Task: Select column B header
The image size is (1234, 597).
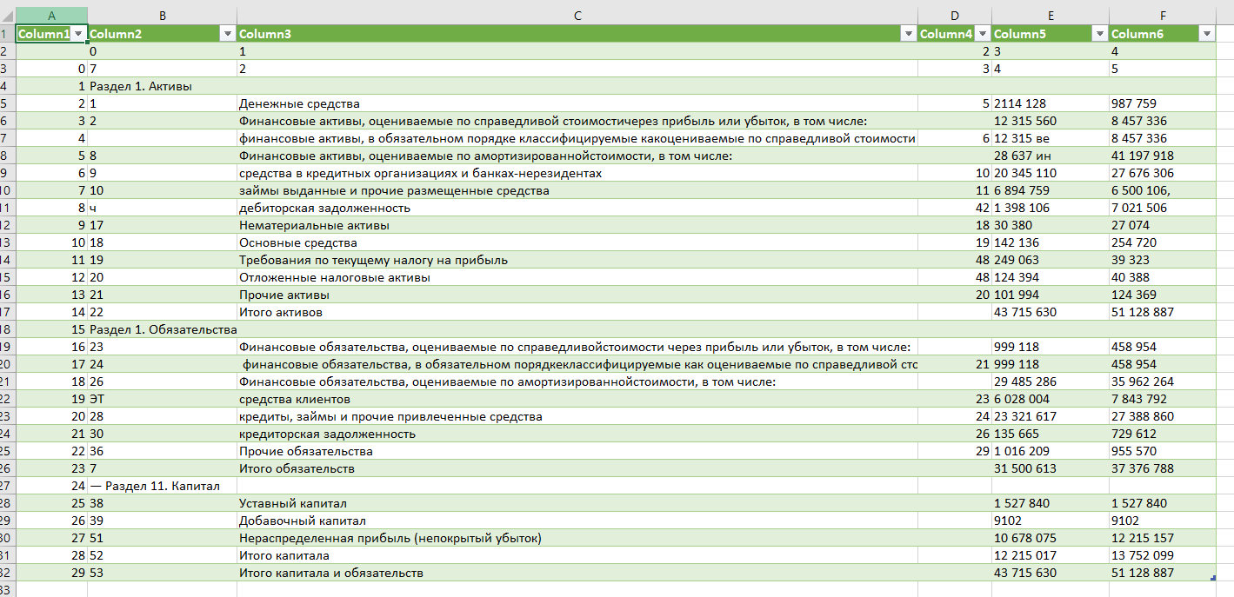Action: pyautogui.click(x=163, y=16)
